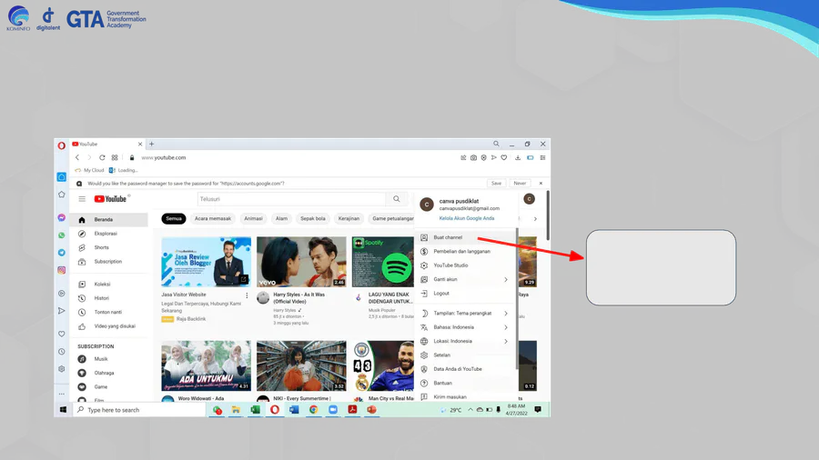Open WhatsApp from the Opera sidebar
The height and width of the screenshot is (460, 819).
[x=62, y=235]
